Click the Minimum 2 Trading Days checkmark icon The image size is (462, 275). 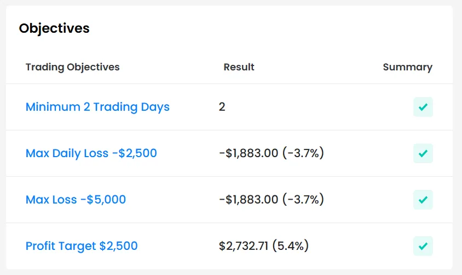point(423,107)
